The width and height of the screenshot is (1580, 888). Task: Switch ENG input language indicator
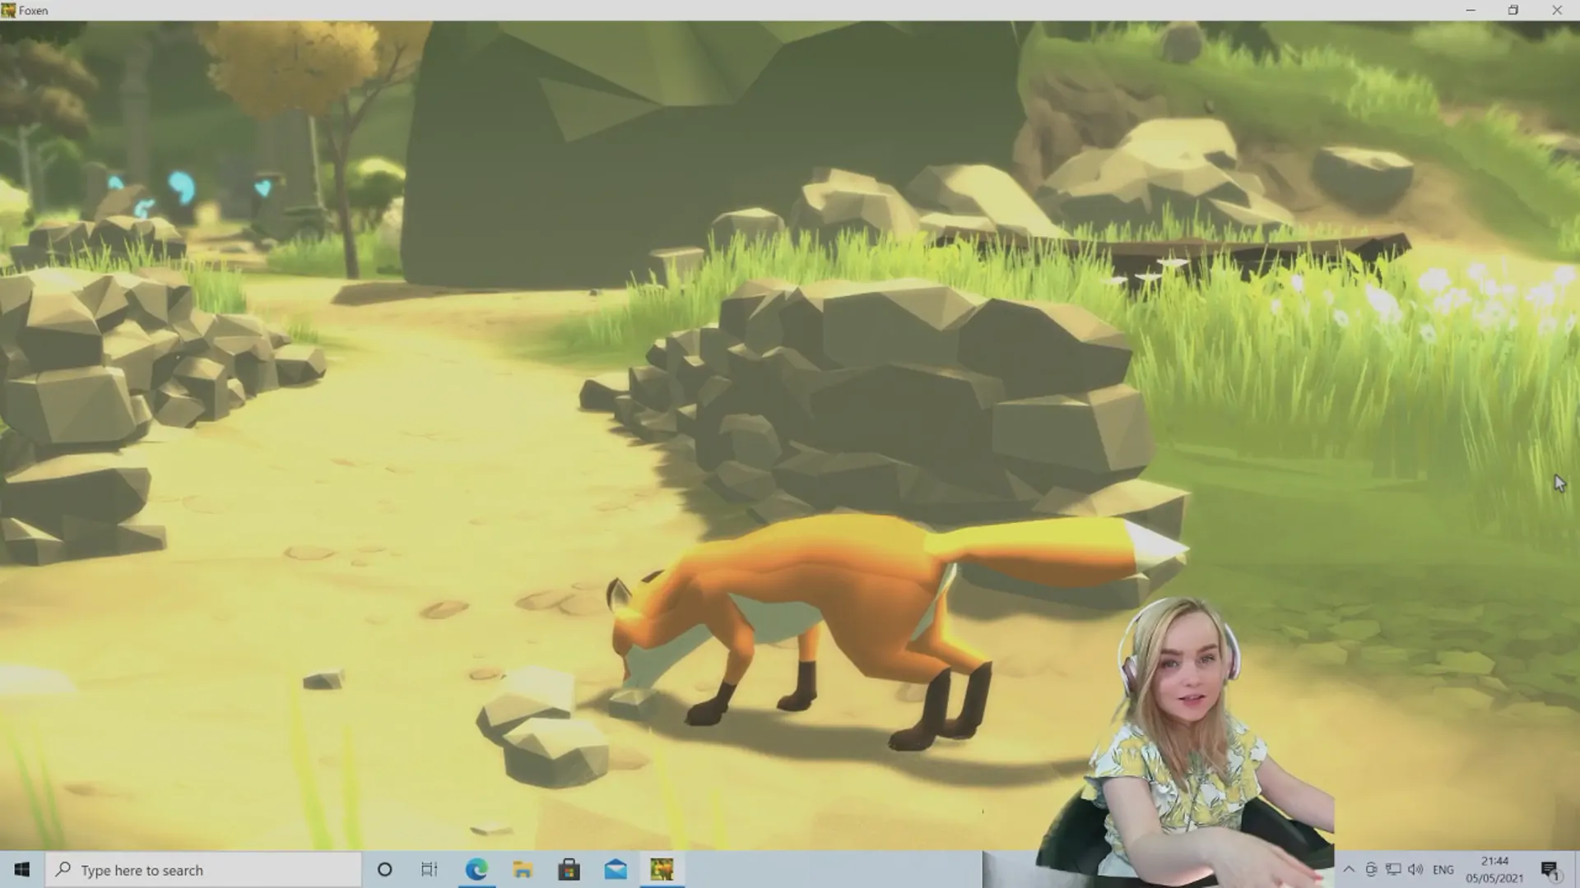pyautogui.click(x=1443, y=870)
